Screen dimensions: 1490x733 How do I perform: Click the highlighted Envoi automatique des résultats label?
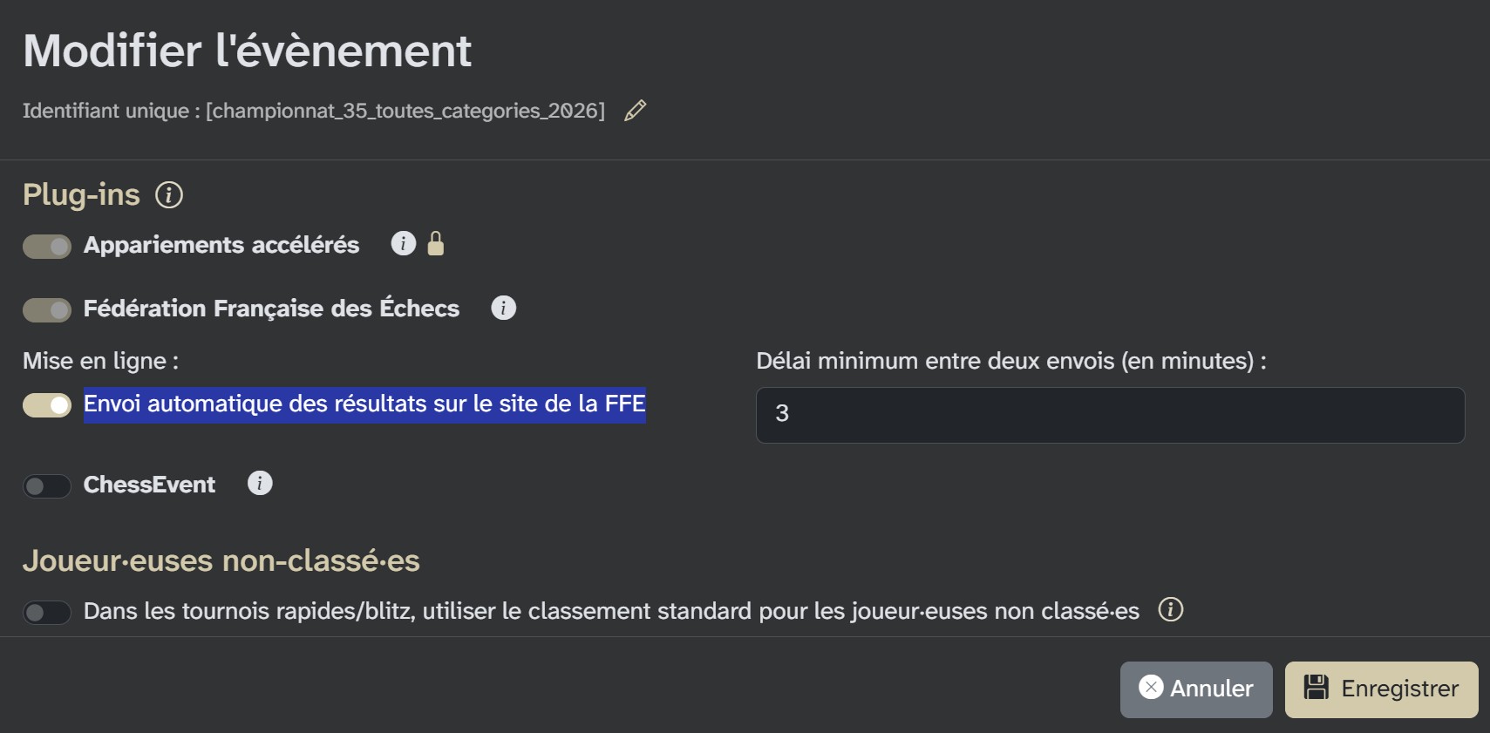tap(364, 404)
